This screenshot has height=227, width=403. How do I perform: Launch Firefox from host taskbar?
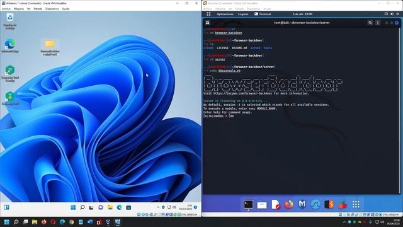coord(43,222)
